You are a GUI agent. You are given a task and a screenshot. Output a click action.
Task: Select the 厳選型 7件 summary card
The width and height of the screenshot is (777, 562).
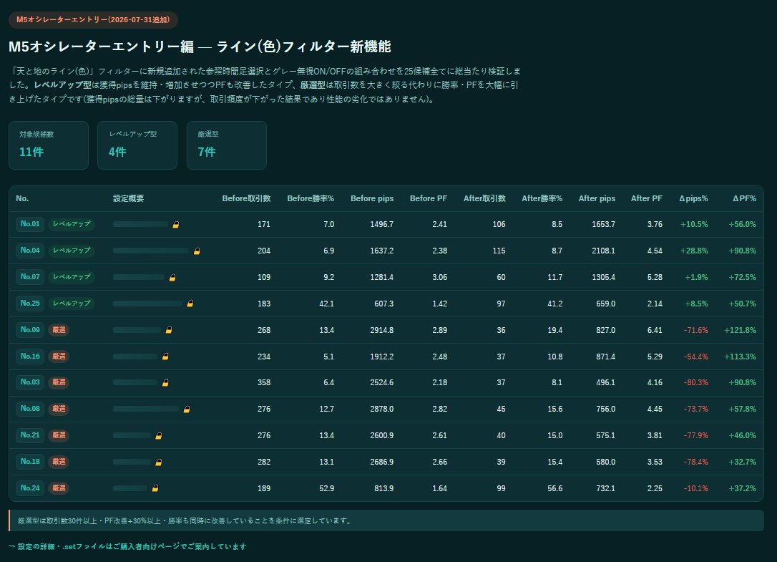[227, 145]
